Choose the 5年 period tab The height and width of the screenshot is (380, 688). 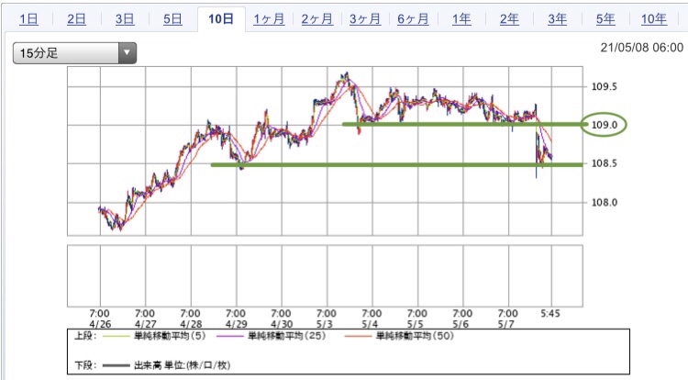pyautogui.click(x=605, y=19)
